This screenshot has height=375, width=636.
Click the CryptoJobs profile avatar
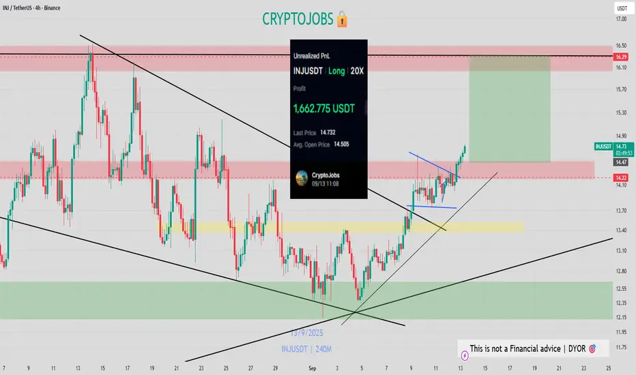coord(302,179)
